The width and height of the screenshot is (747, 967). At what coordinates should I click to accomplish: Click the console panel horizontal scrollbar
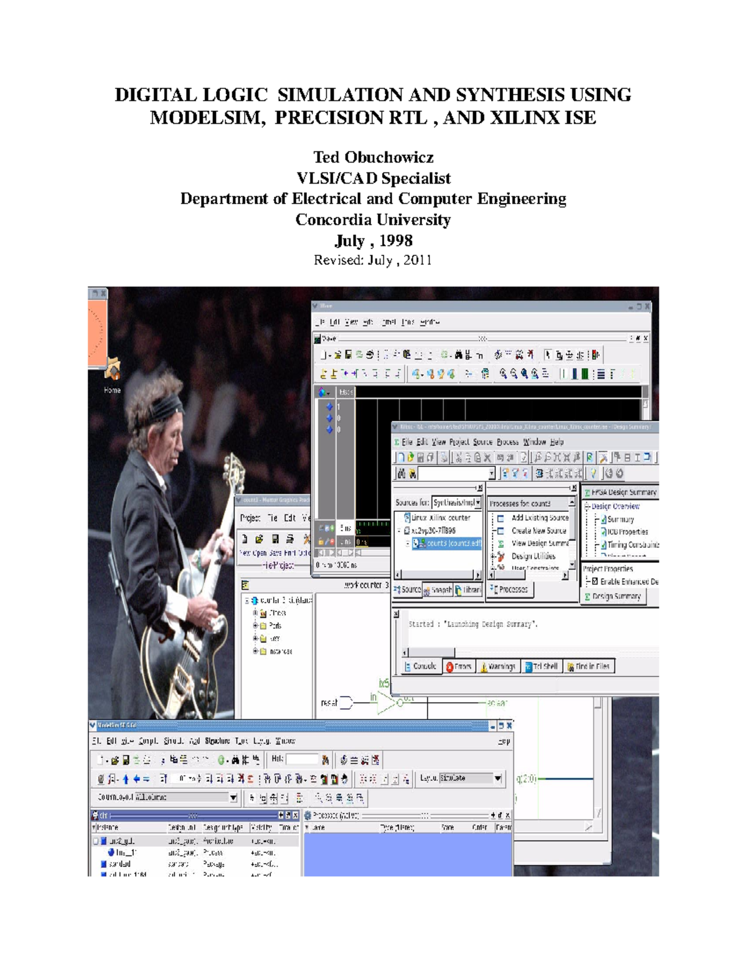click(x=529, y=653)
